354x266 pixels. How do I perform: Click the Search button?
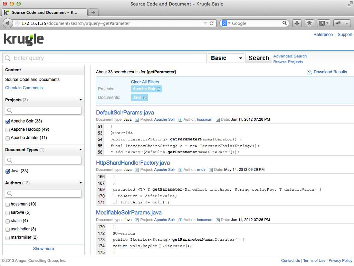point(259,58)
